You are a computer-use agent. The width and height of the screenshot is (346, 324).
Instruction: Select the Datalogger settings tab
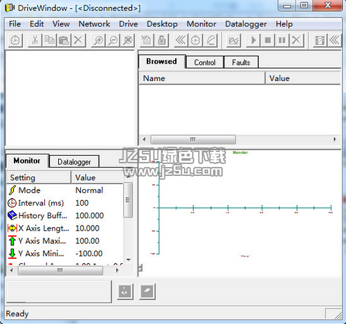point(74,161)
